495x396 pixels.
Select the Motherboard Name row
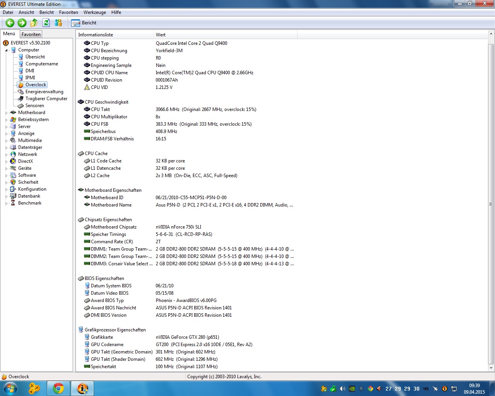pyautogui.click(x=186, y=205)
